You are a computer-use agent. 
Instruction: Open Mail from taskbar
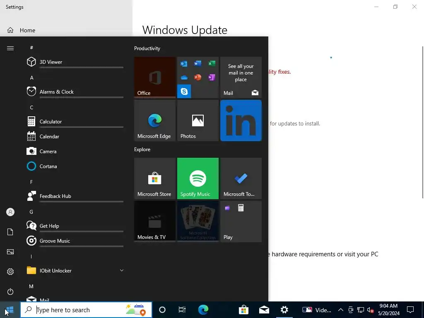click(x=264, y=310)
